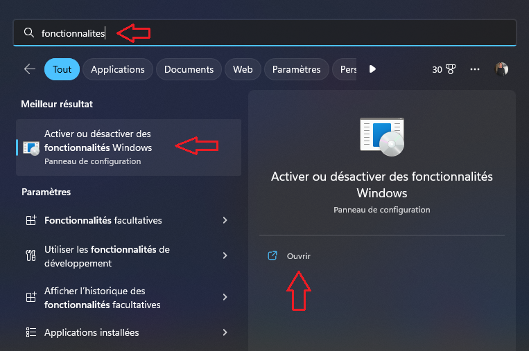The width and height of the screenshot is (529, 351).
Task: Click the search text field containing fonctionnalites
Action: point(265,33)
